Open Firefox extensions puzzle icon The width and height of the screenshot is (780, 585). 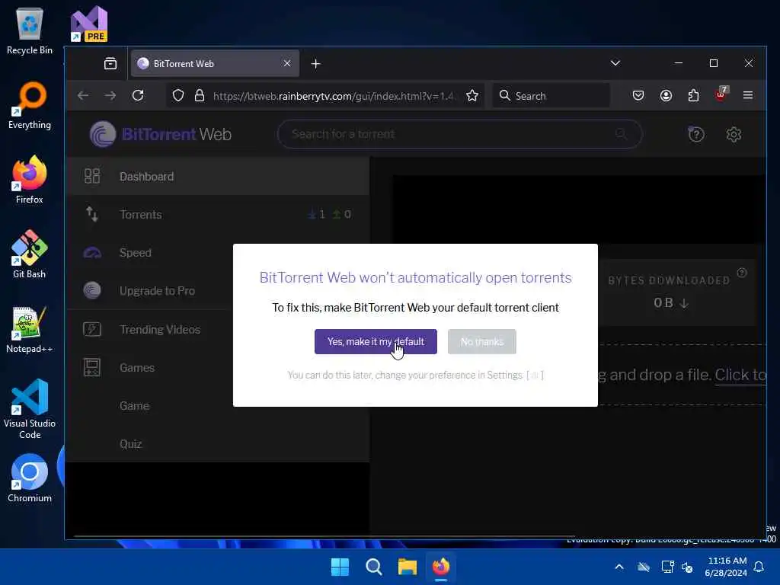pos(693,95)
